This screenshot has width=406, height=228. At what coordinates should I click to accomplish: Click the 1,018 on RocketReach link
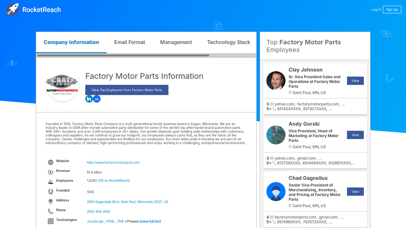point(112,181)
